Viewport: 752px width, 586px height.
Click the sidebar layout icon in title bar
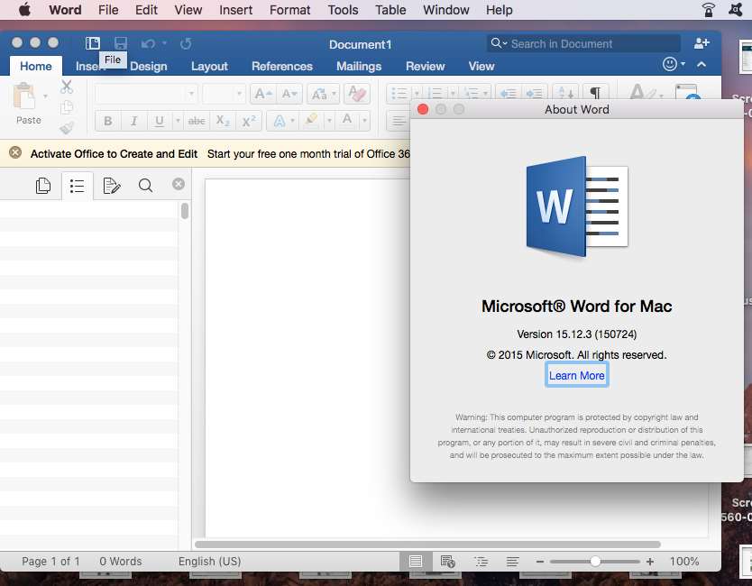point(93,43)
